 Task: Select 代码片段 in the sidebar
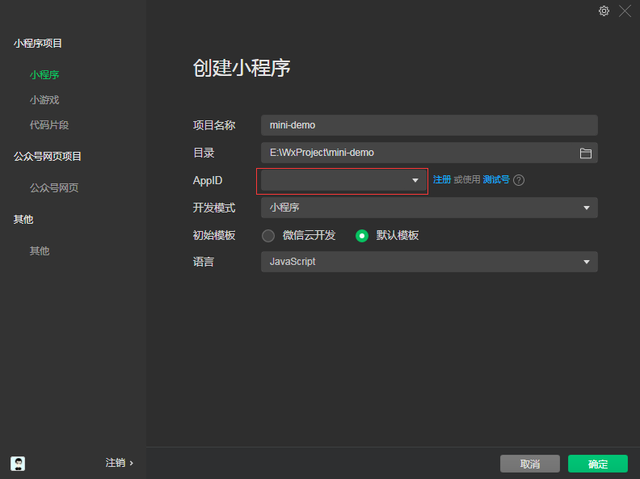coord(49,125)
